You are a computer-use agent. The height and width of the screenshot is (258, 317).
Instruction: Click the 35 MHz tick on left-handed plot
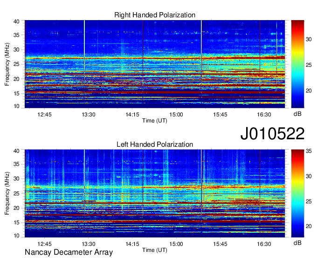coord(16,164)
